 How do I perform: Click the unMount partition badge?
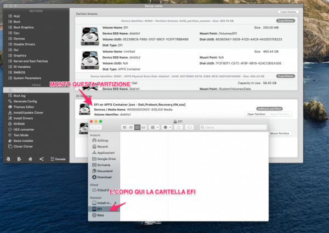269,109
